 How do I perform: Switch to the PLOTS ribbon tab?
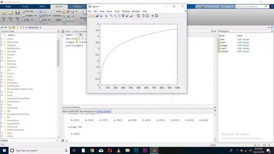[x=25, y=7]
